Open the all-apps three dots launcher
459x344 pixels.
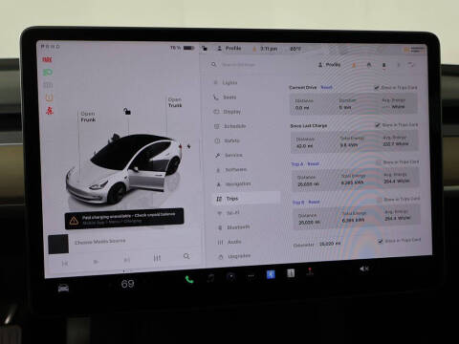pos(251,276)
